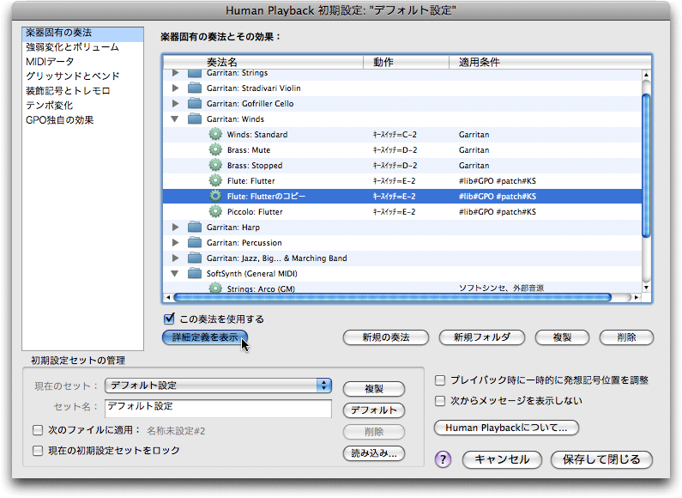682x498 pixels.
Task: Click the 読み込み... button
Action: 374,453
